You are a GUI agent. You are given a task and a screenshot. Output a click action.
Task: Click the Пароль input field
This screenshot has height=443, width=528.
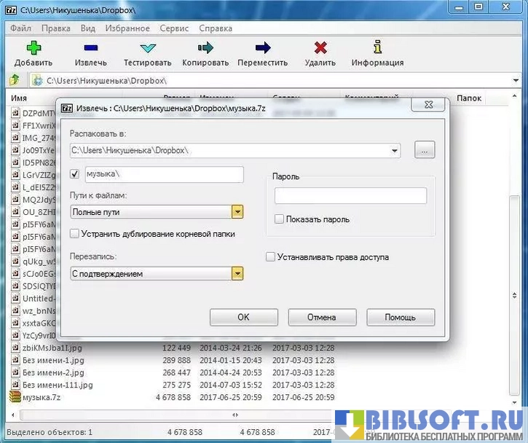point(350,196)
